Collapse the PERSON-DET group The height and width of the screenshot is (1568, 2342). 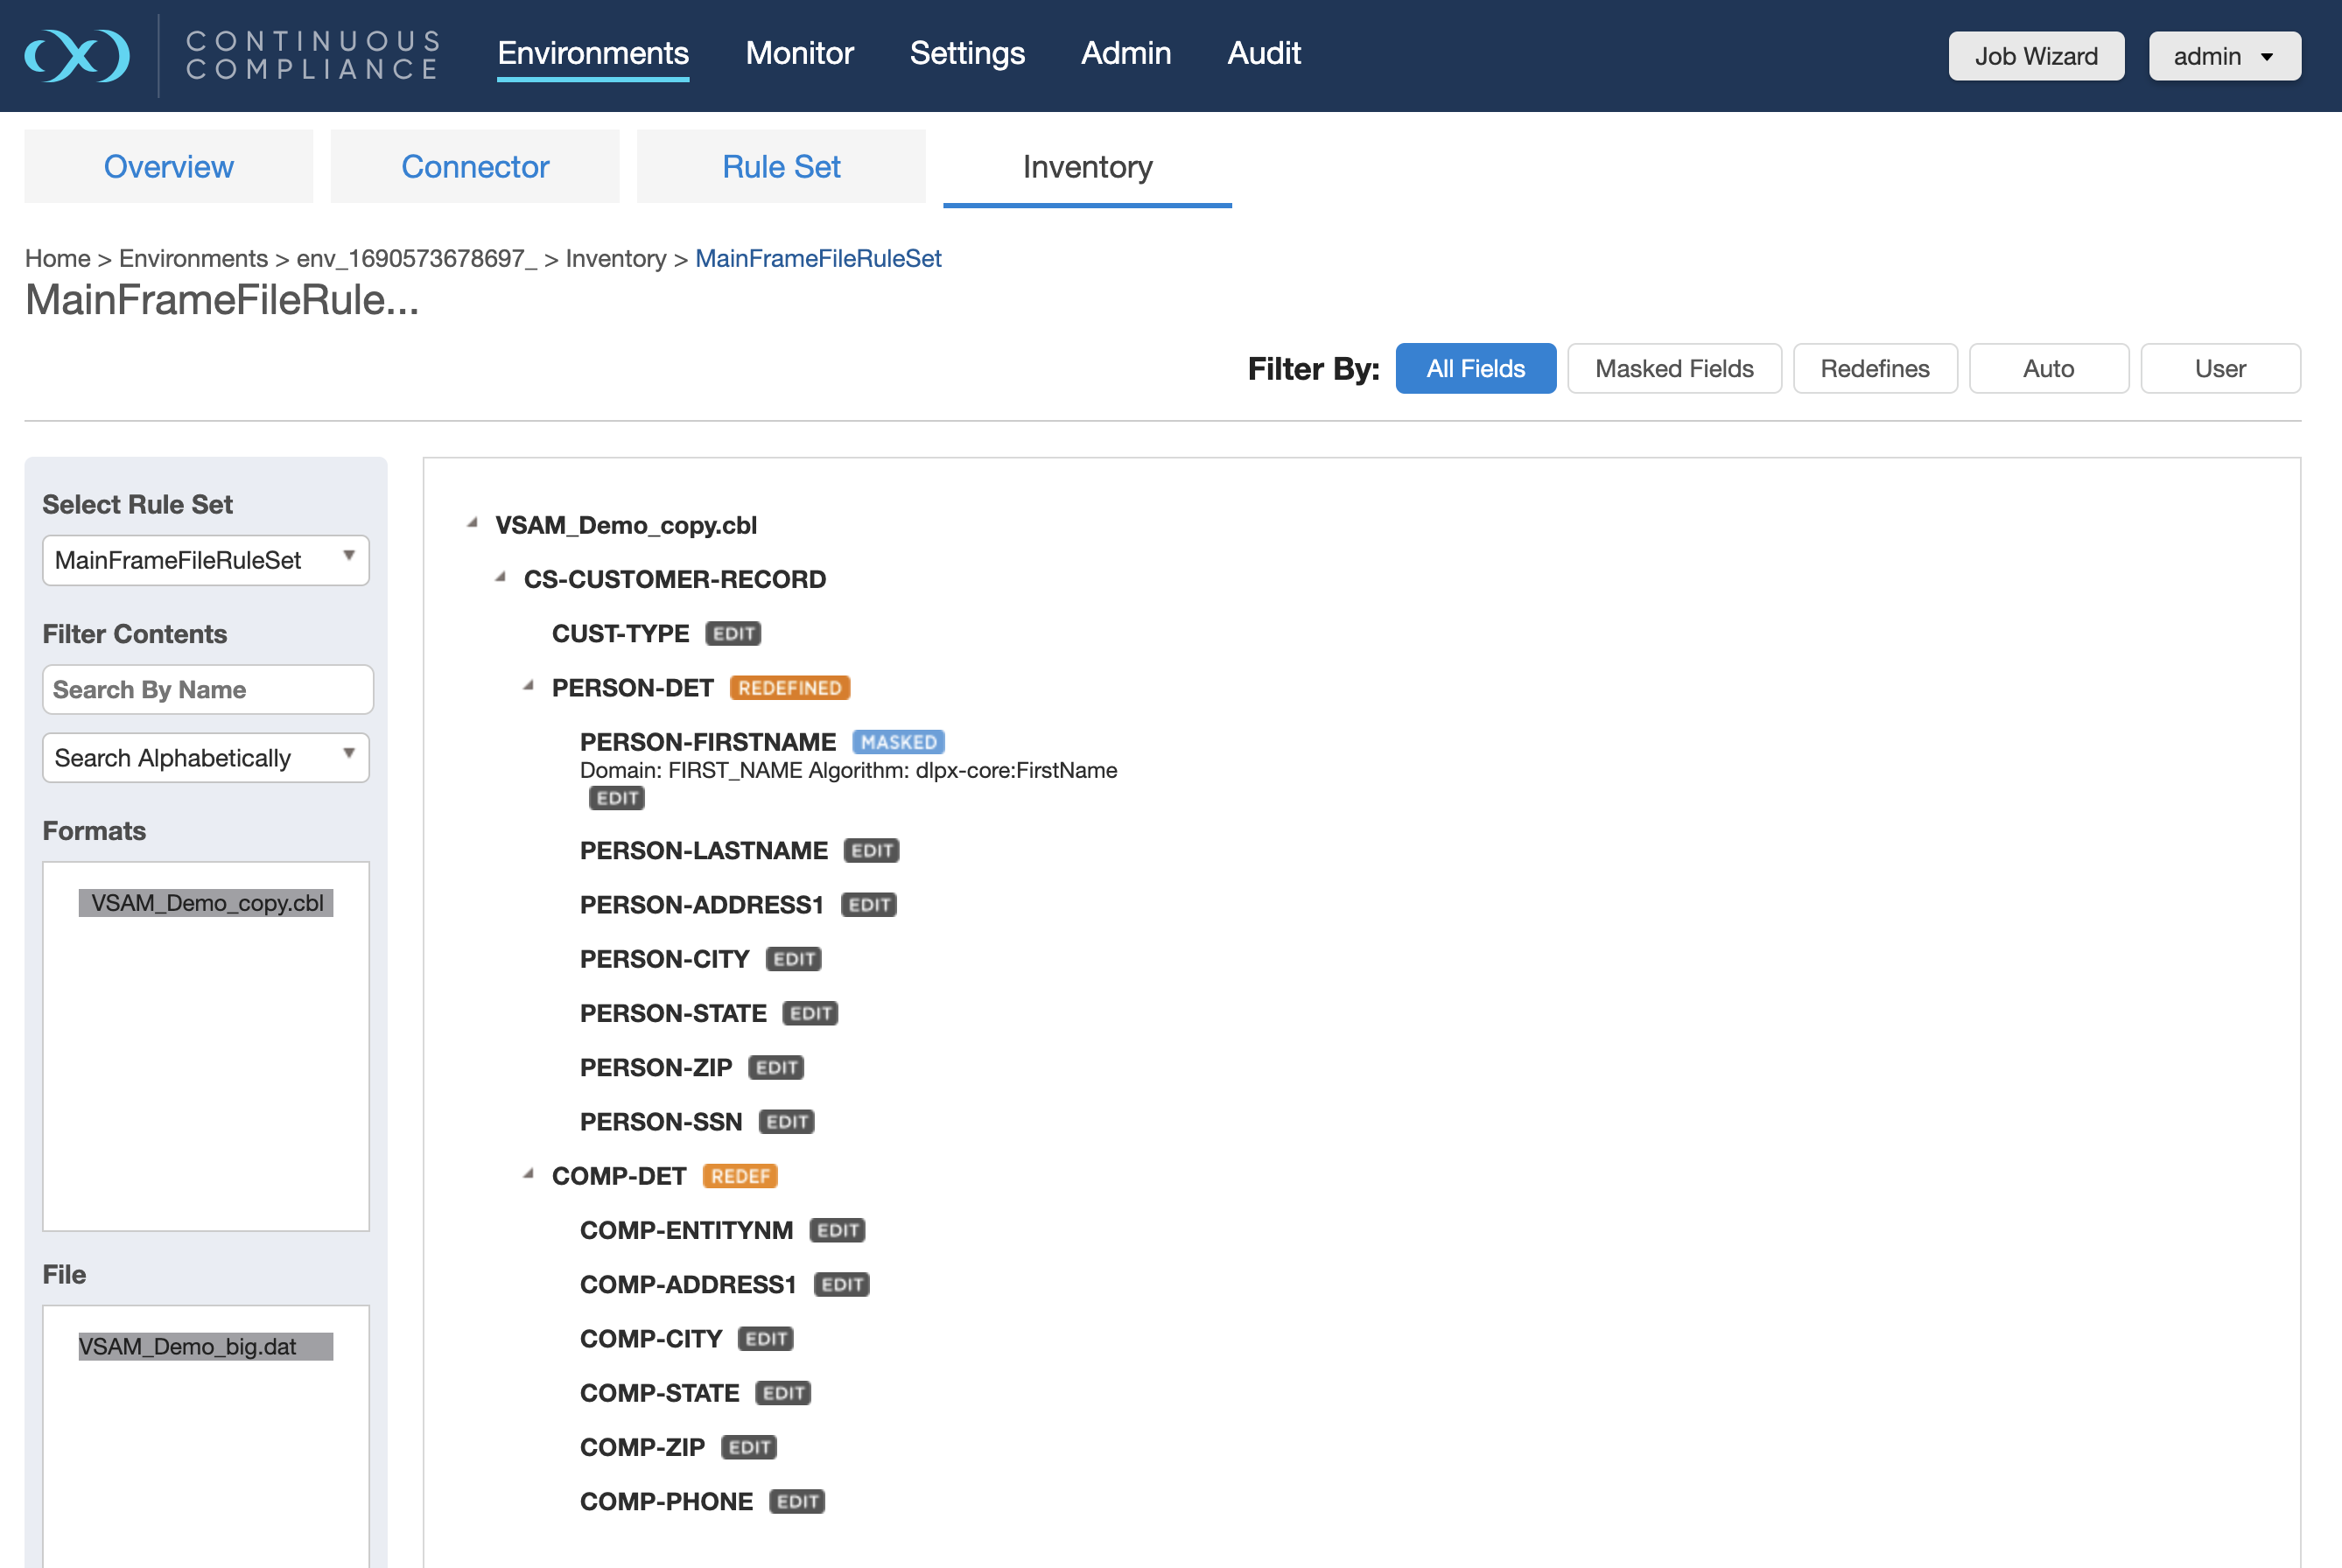tap(529, 686)
